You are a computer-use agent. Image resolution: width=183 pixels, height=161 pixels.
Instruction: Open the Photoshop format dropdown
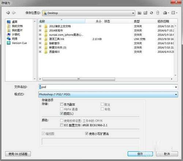108,94
